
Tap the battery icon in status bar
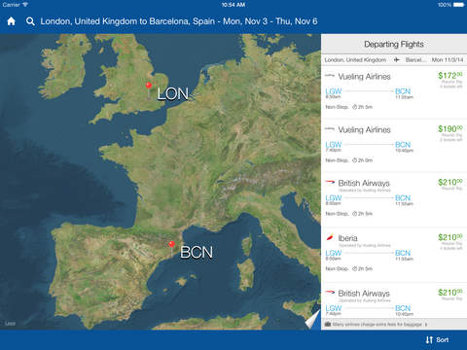tap(458, 5)
